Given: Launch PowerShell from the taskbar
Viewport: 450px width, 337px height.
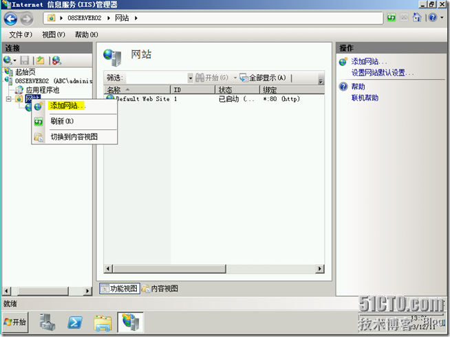Looking at the screenshot, I should pos(75,323).
